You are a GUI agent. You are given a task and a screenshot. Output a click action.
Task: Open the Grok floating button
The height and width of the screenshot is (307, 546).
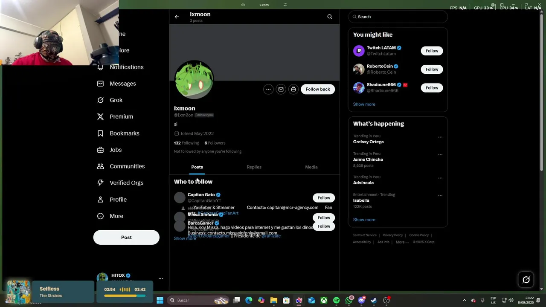click(526, 280)
